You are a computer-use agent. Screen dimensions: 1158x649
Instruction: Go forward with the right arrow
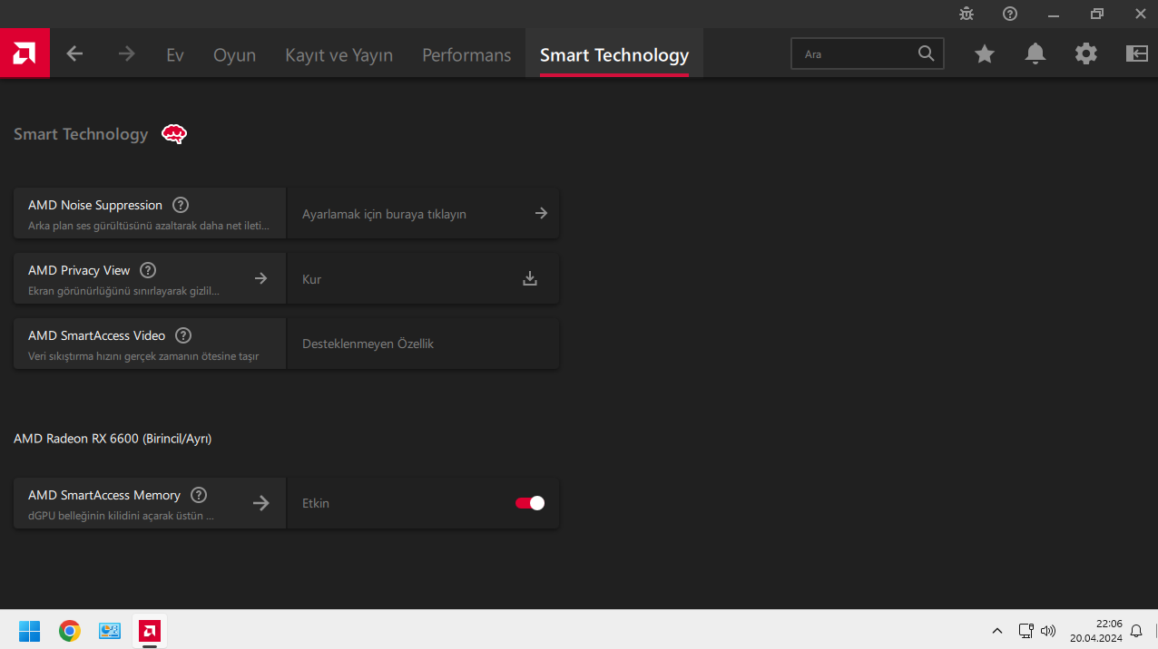tap(126, 54)
